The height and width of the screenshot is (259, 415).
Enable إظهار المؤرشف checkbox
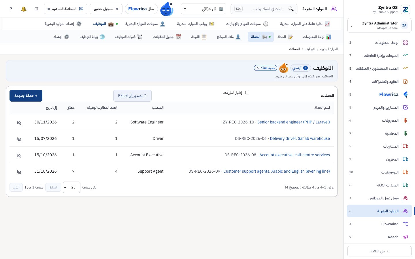(x=247, y=93)
